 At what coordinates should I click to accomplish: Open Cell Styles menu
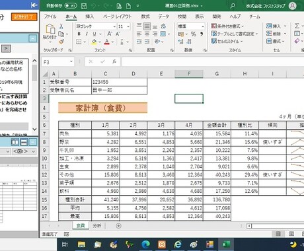tap(227, 42)
